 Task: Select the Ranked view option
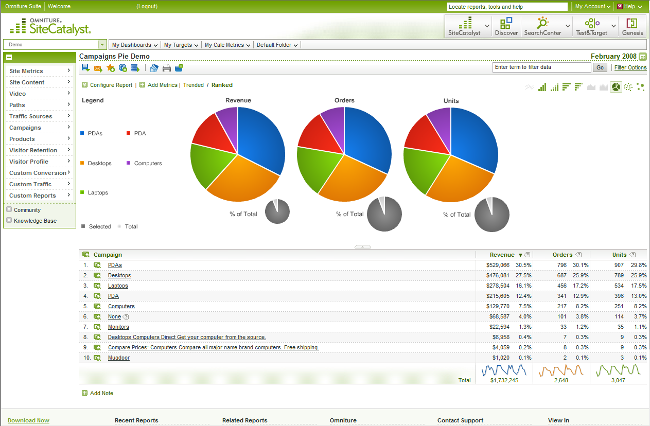pyautogui.click(x=222, y=85)
